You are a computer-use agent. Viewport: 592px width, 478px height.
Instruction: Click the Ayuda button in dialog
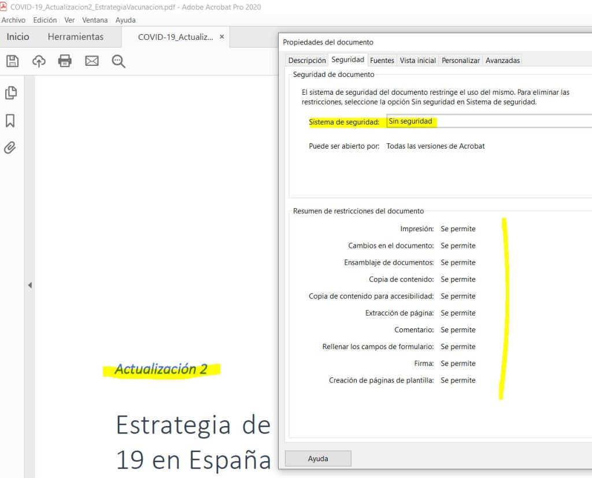coord(318,459)
